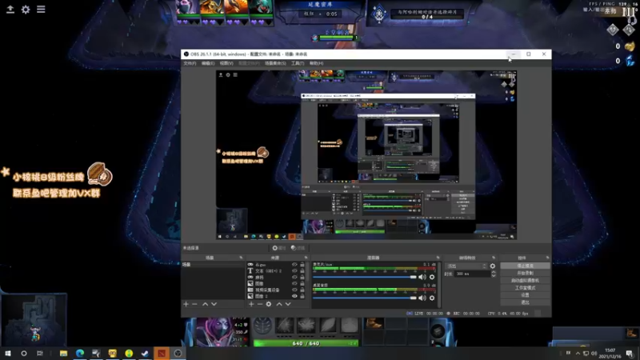The width and height of the screenshot is (640, 360).
Task: Start the virtual camera in OBS controls
Action: pos(525,281)
